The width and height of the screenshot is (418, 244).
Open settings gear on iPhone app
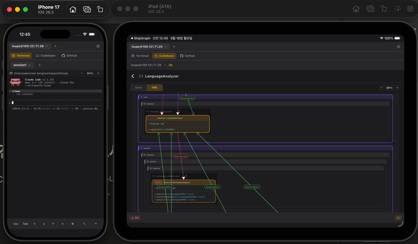(x=98, y=46)
